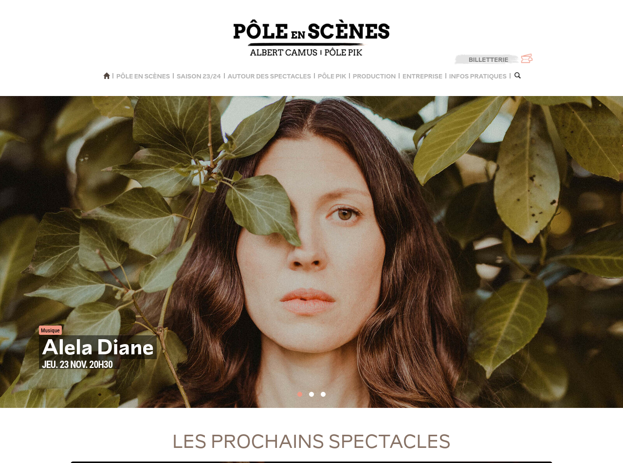Open the Infos pratiques menu item

tap(478, 76)
